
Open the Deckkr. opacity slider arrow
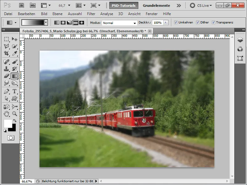click(x=165, y=23)
